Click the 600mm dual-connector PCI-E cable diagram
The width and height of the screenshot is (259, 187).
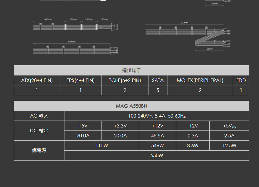click(x=188, y=37)
